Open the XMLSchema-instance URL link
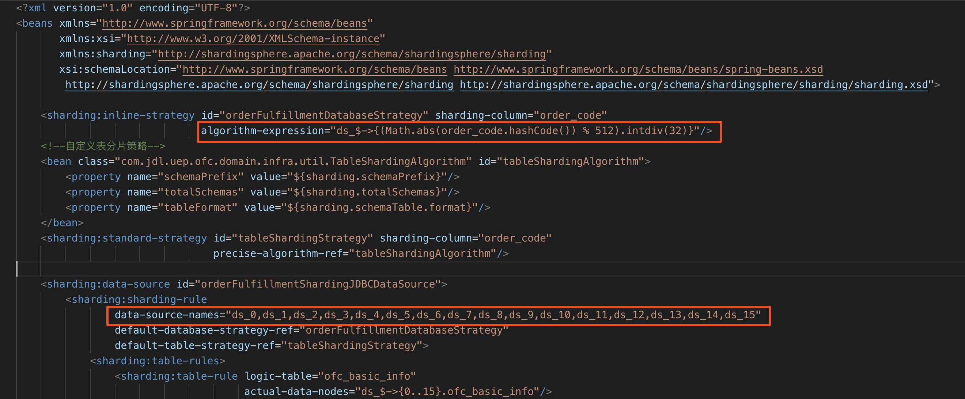965x399 pixels. pos(253,39)
